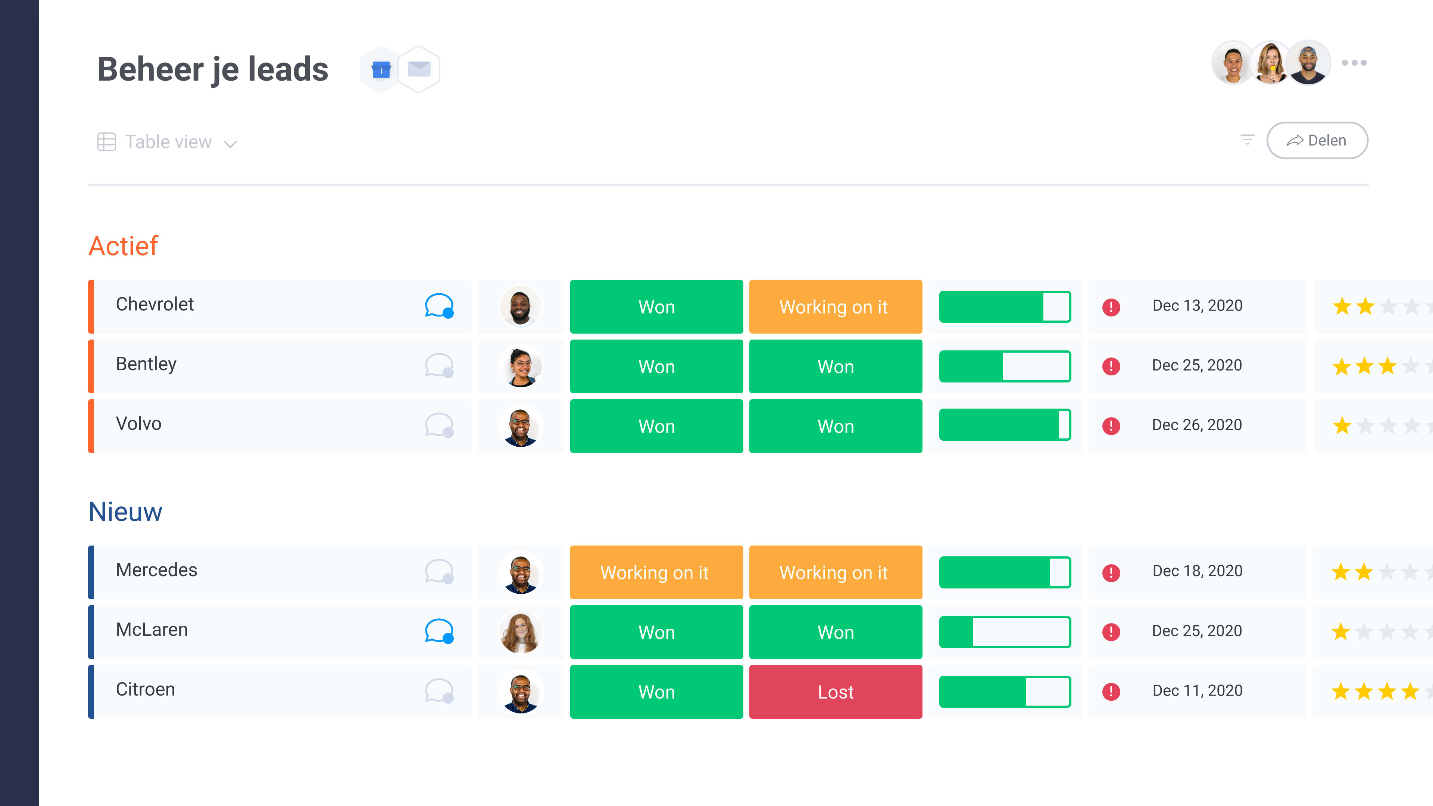1433x806 pixels.
Task: Click Citroen's fourth rating star
Action: tap(1409, 691)
